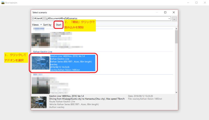The image size is (209, 120).
Task: Select the Keishin Line 1400 scenario
Action: pos(72,63)
